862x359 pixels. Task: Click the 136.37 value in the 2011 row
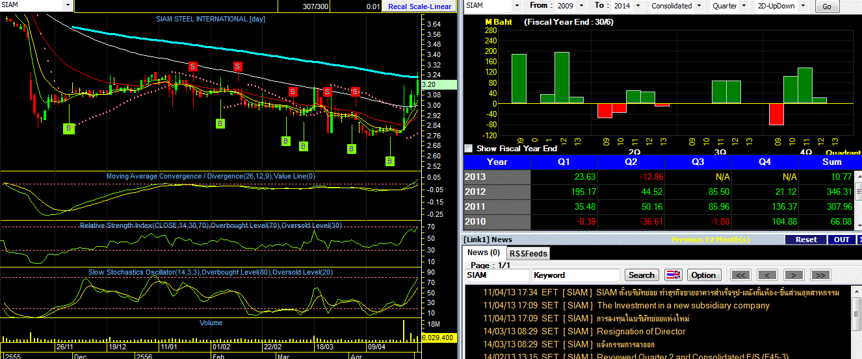pos(783,207)
